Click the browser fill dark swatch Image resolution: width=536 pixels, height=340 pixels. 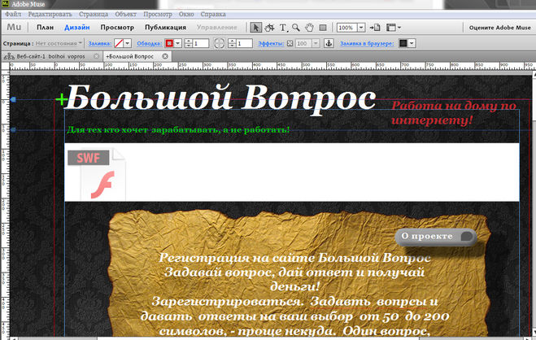pos(403,43)
